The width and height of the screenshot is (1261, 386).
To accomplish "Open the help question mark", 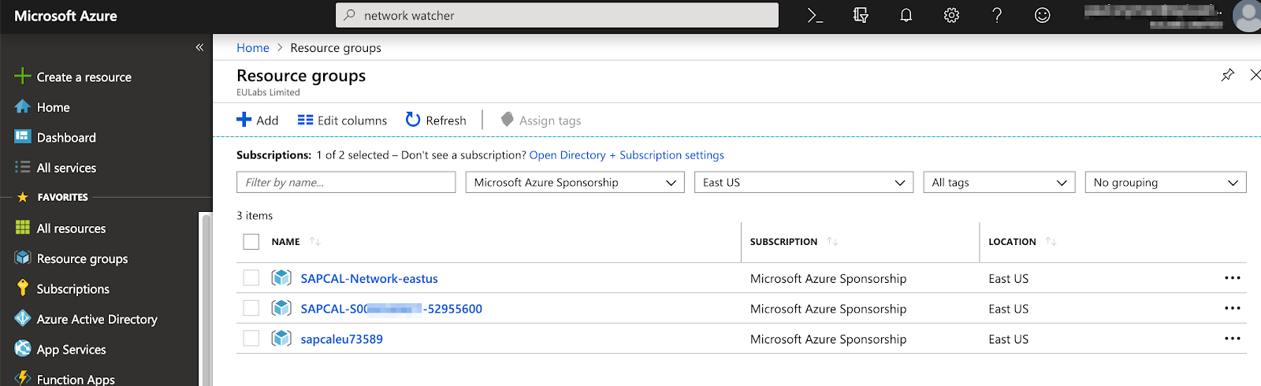I will pos(997,16).
